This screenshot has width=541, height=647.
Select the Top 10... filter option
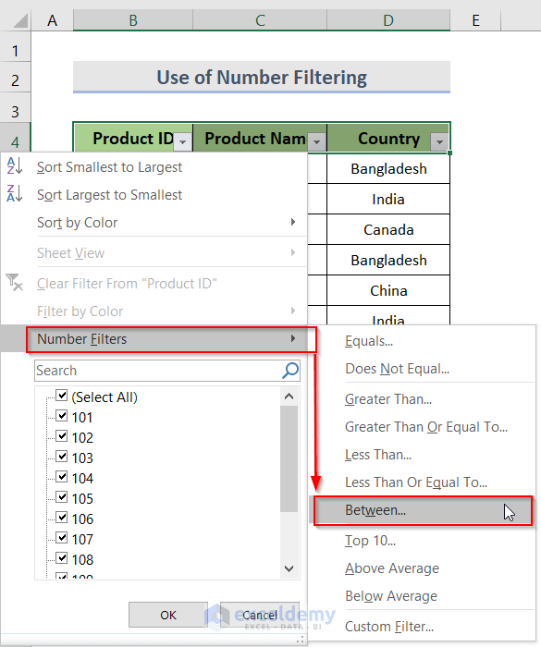point(422,540)
